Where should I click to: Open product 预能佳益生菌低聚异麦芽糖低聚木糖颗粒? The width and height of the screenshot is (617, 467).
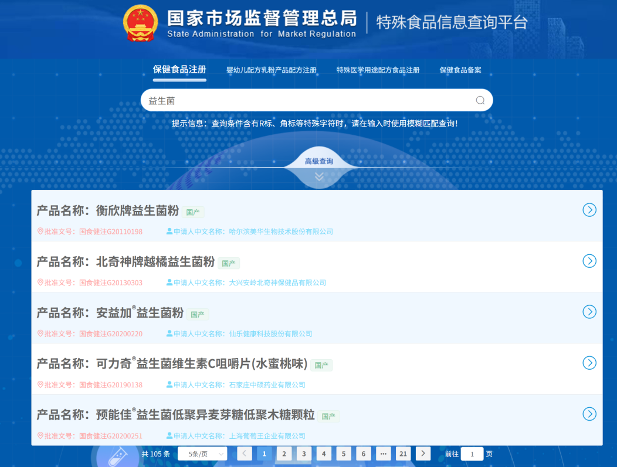[x=205, y=415]
